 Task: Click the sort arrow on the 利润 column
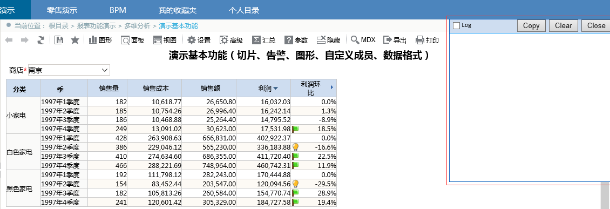(276, 89)
